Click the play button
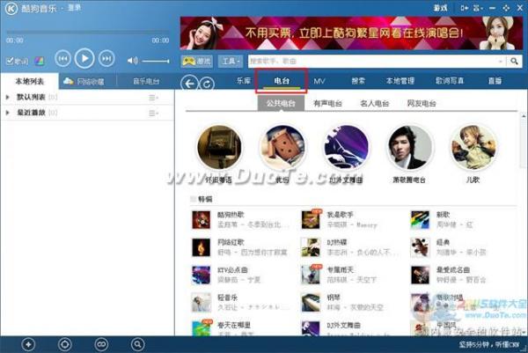This screenshot has width=528, height=353. [x=84, y=59]
